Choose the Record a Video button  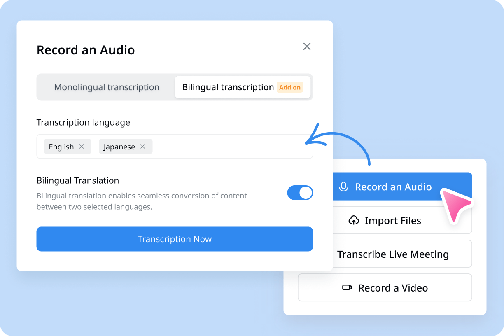[x=385, y=288]
